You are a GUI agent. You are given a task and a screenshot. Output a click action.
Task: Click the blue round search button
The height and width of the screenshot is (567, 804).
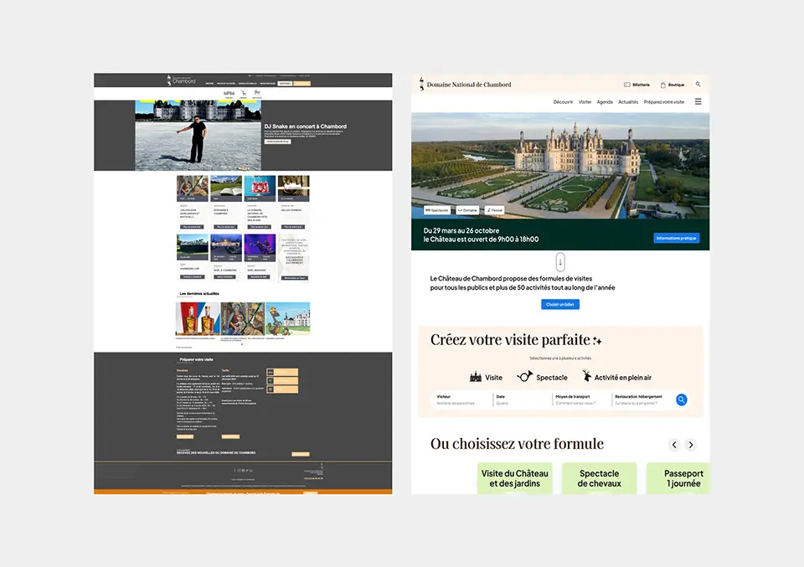pyautogui.click(x=682, y=400)
